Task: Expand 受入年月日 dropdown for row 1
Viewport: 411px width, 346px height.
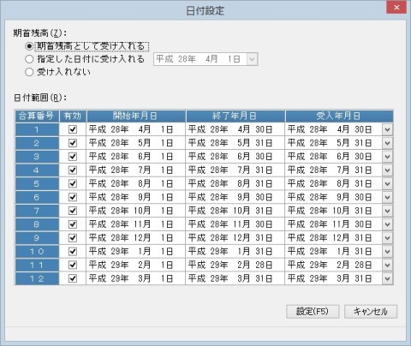Action: (387, 129)
